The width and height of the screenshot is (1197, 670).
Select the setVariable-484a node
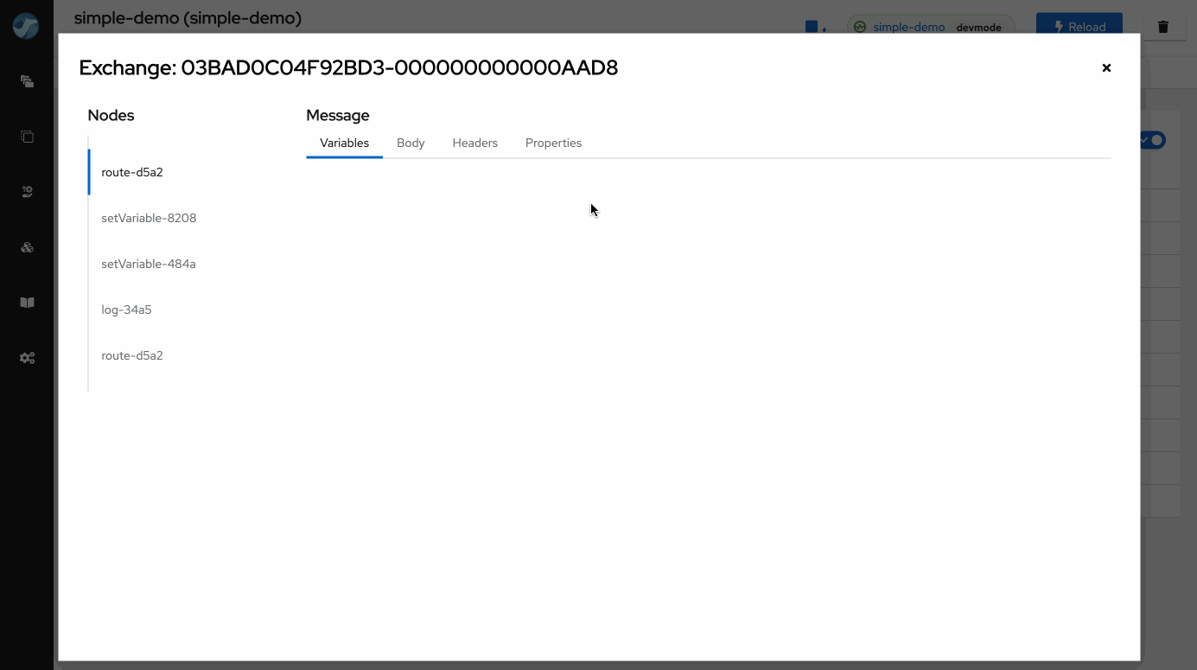(149, 264)
